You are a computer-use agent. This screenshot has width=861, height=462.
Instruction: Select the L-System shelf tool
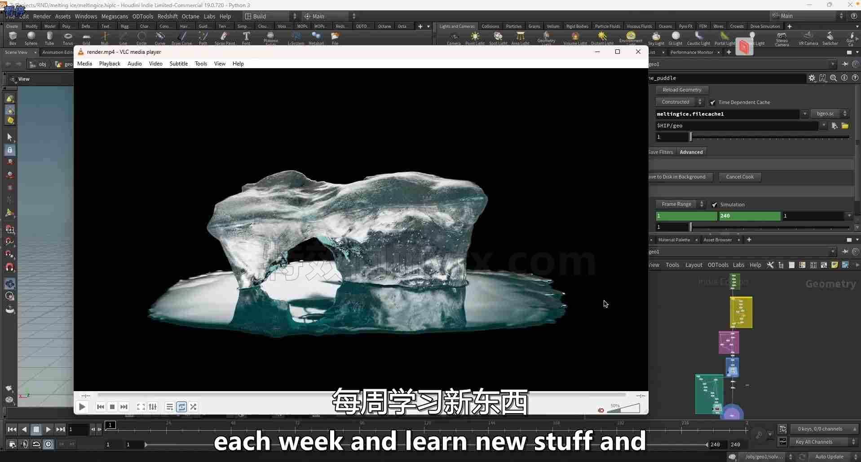pos(296,38)
